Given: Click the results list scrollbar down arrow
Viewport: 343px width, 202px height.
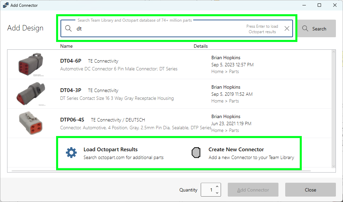Looking at the screenshot, I should (334, 166).
